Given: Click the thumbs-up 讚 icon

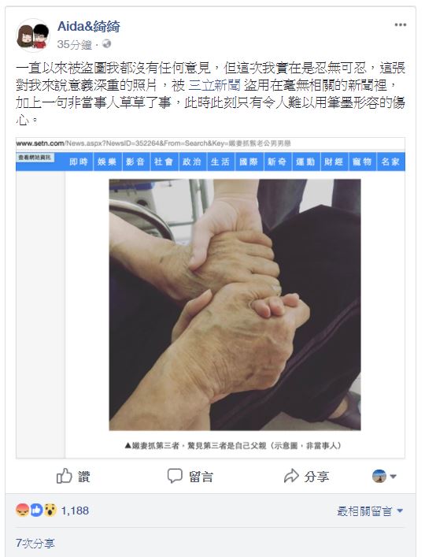Looking at the screenshot, I should click(x=65, y=476).
